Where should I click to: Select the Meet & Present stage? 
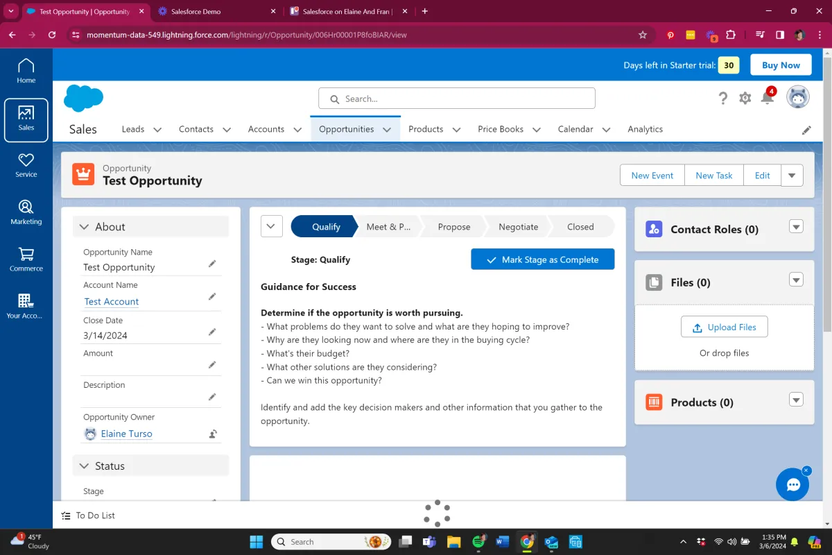point(388,227)
